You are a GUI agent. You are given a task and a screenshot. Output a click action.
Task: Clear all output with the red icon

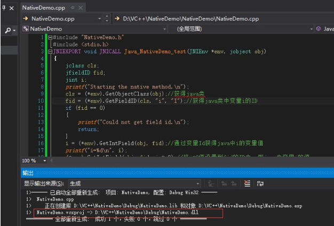[x=247, y=183]
